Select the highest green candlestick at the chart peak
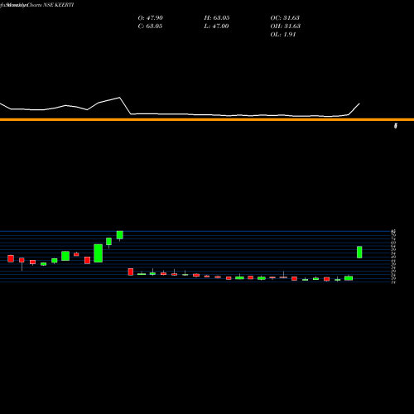The width and height of the screenshot is (414, 414). click(120, 235)
